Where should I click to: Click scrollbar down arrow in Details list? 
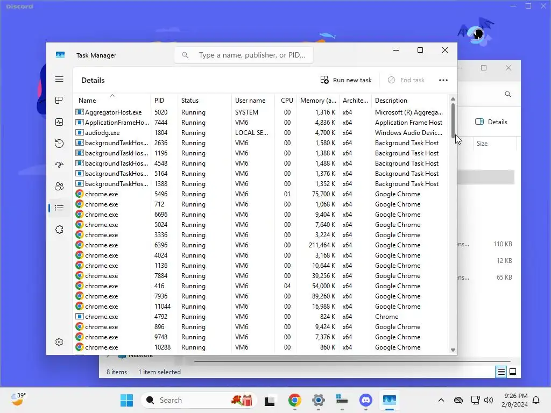click(453, 350)
